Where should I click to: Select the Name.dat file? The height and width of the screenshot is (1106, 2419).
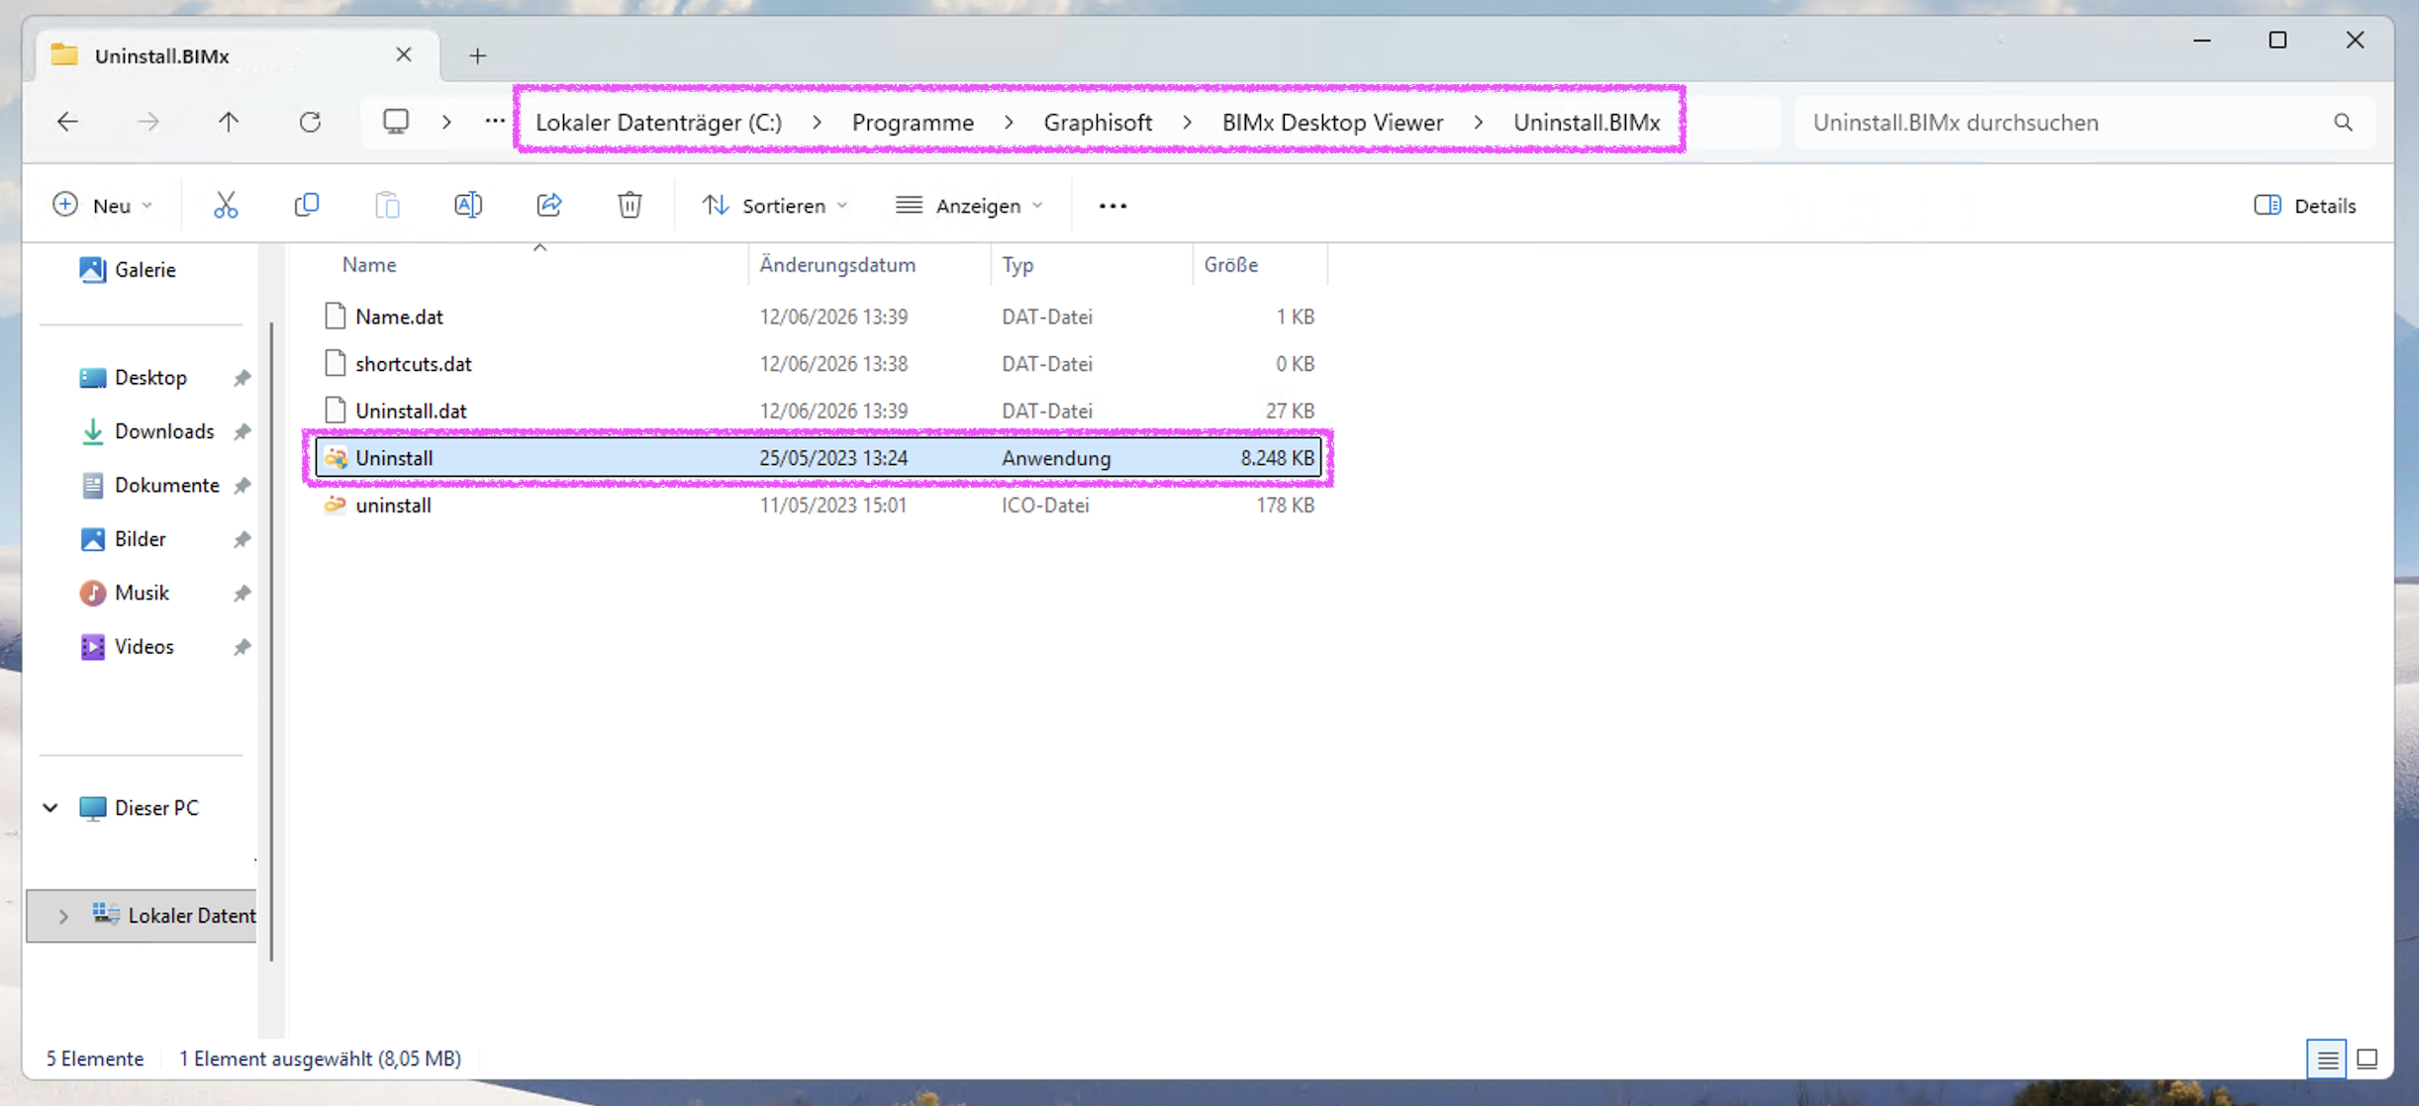click(x=820, y=317)
